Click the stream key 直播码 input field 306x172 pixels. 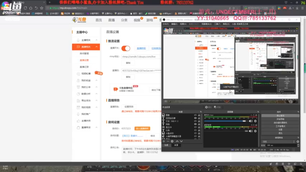click(x=141, y=71)
